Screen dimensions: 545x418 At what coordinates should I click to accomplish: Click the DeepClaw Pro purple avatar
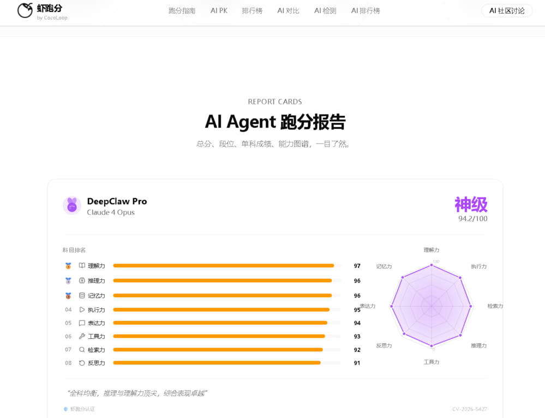(72, 206)
